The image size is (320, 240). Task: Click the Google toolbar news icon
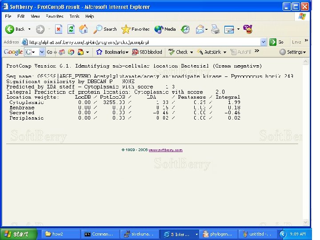(x=62, y=52)
